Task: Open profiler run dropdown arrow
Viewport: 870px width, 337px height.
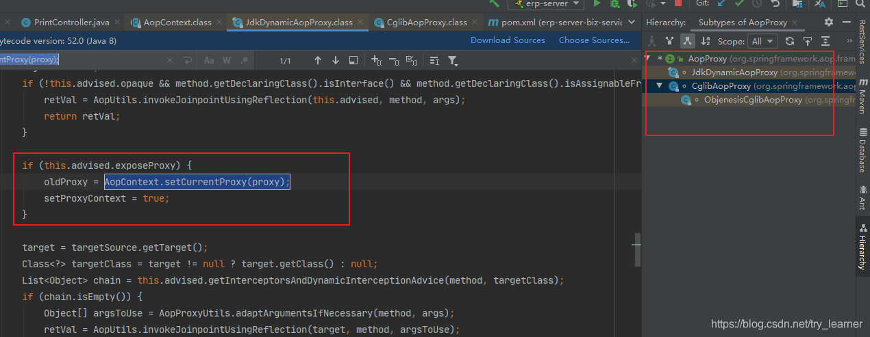Action: click(663, 4)
